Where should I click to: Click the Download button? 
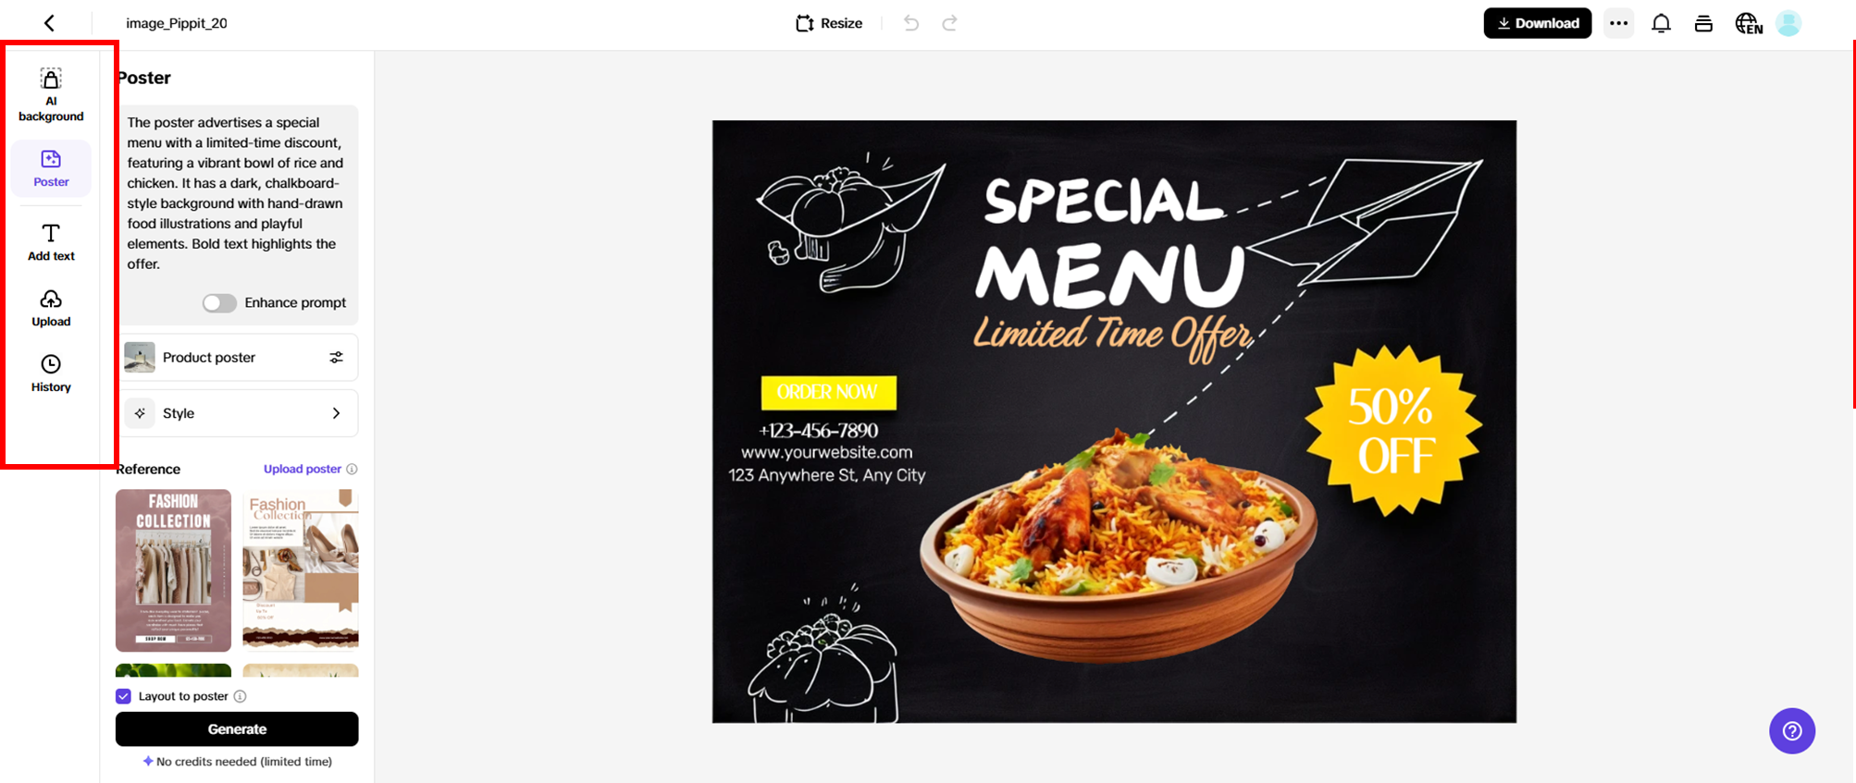(1537, 23)
